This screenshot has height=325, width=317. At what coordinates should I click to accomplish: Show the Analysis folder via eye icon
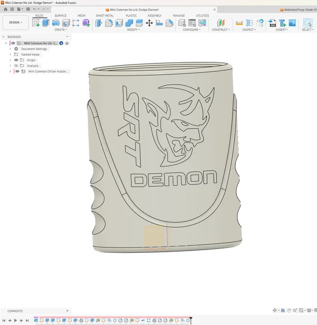16,66
